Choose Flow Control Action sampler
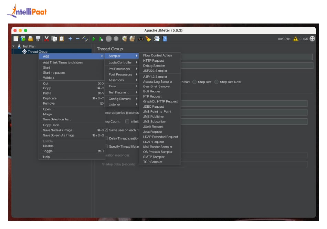Image resolution: width=327 pixels, height=229 pixels. tap(159, 56)
